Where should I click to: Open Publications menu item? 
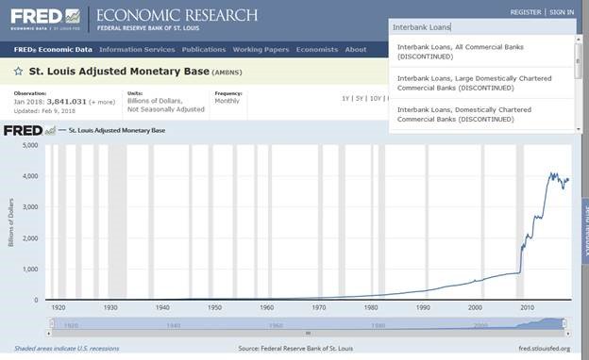(204, 50)
